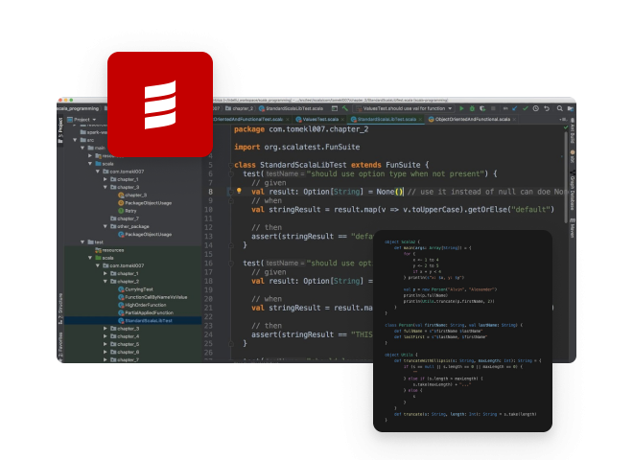Expand the chapter_6 folder

105,352
